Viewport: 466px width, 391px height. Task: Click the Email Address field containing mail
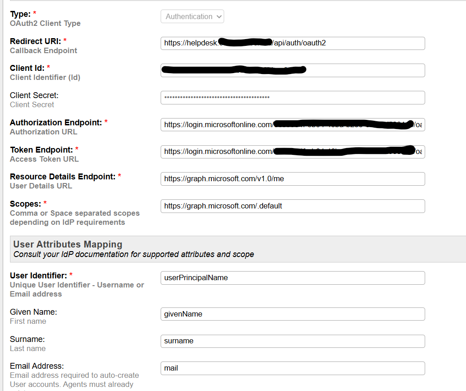pyautogui.click(x=292, y=368)
